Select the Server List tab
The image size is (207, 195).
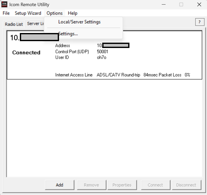click(35, 24)
